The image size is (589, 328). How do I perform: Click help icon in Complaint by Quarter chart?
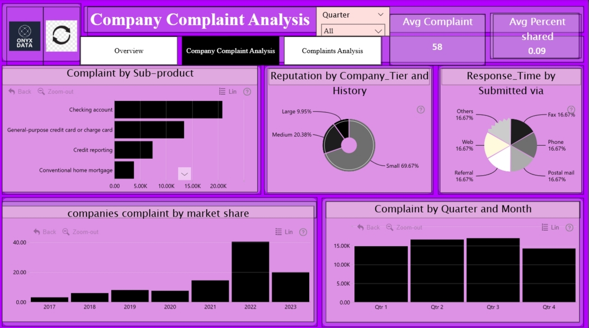pos(569,227)
